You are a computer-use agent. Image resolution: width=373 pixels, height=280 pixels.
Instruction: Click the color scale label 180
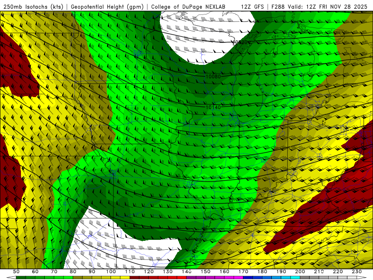coord(262,272)
